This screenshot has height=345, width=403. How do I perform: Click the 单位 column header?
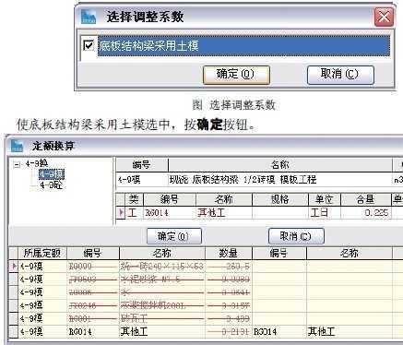tap(324, 199)
